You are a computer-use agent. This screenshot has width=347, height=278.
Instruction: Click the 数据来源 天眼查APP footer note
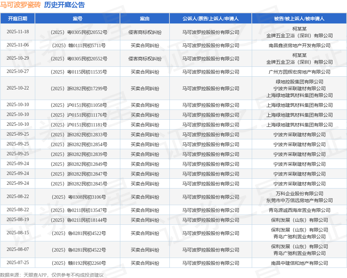52,275
